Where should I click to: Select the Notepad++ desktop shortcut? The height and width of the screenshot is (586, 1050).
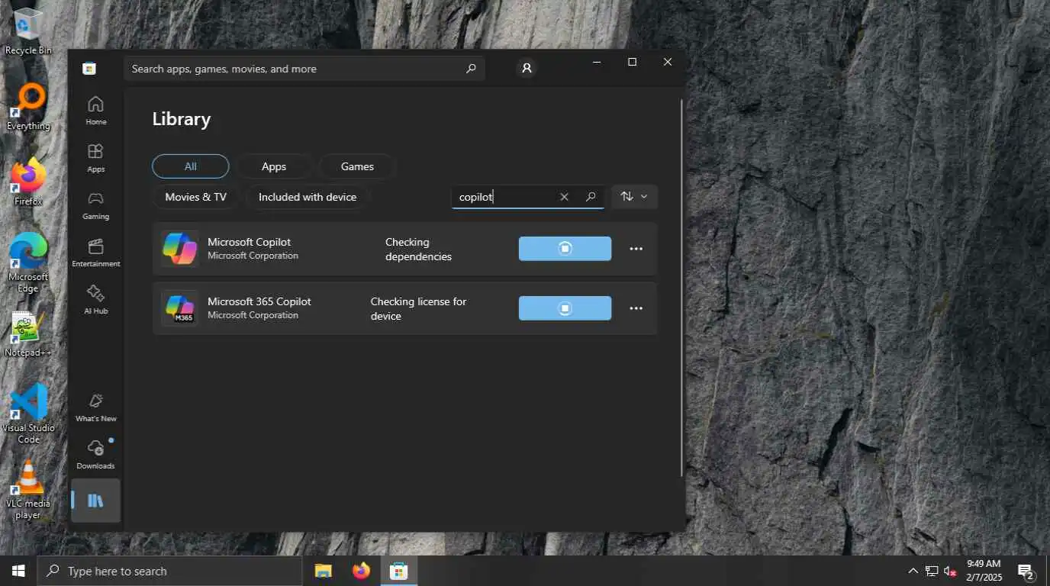pos(28,334)
